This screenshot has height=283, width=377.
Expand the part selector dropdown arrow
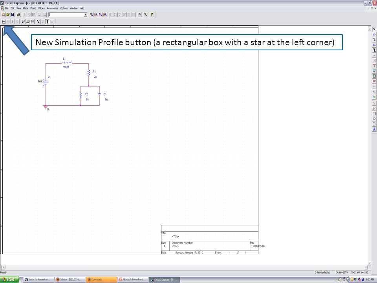tap(85, 15)
